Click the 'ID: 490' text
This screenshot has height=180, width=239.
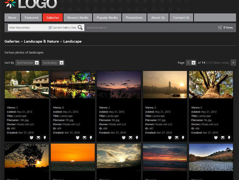coord(11,129)
